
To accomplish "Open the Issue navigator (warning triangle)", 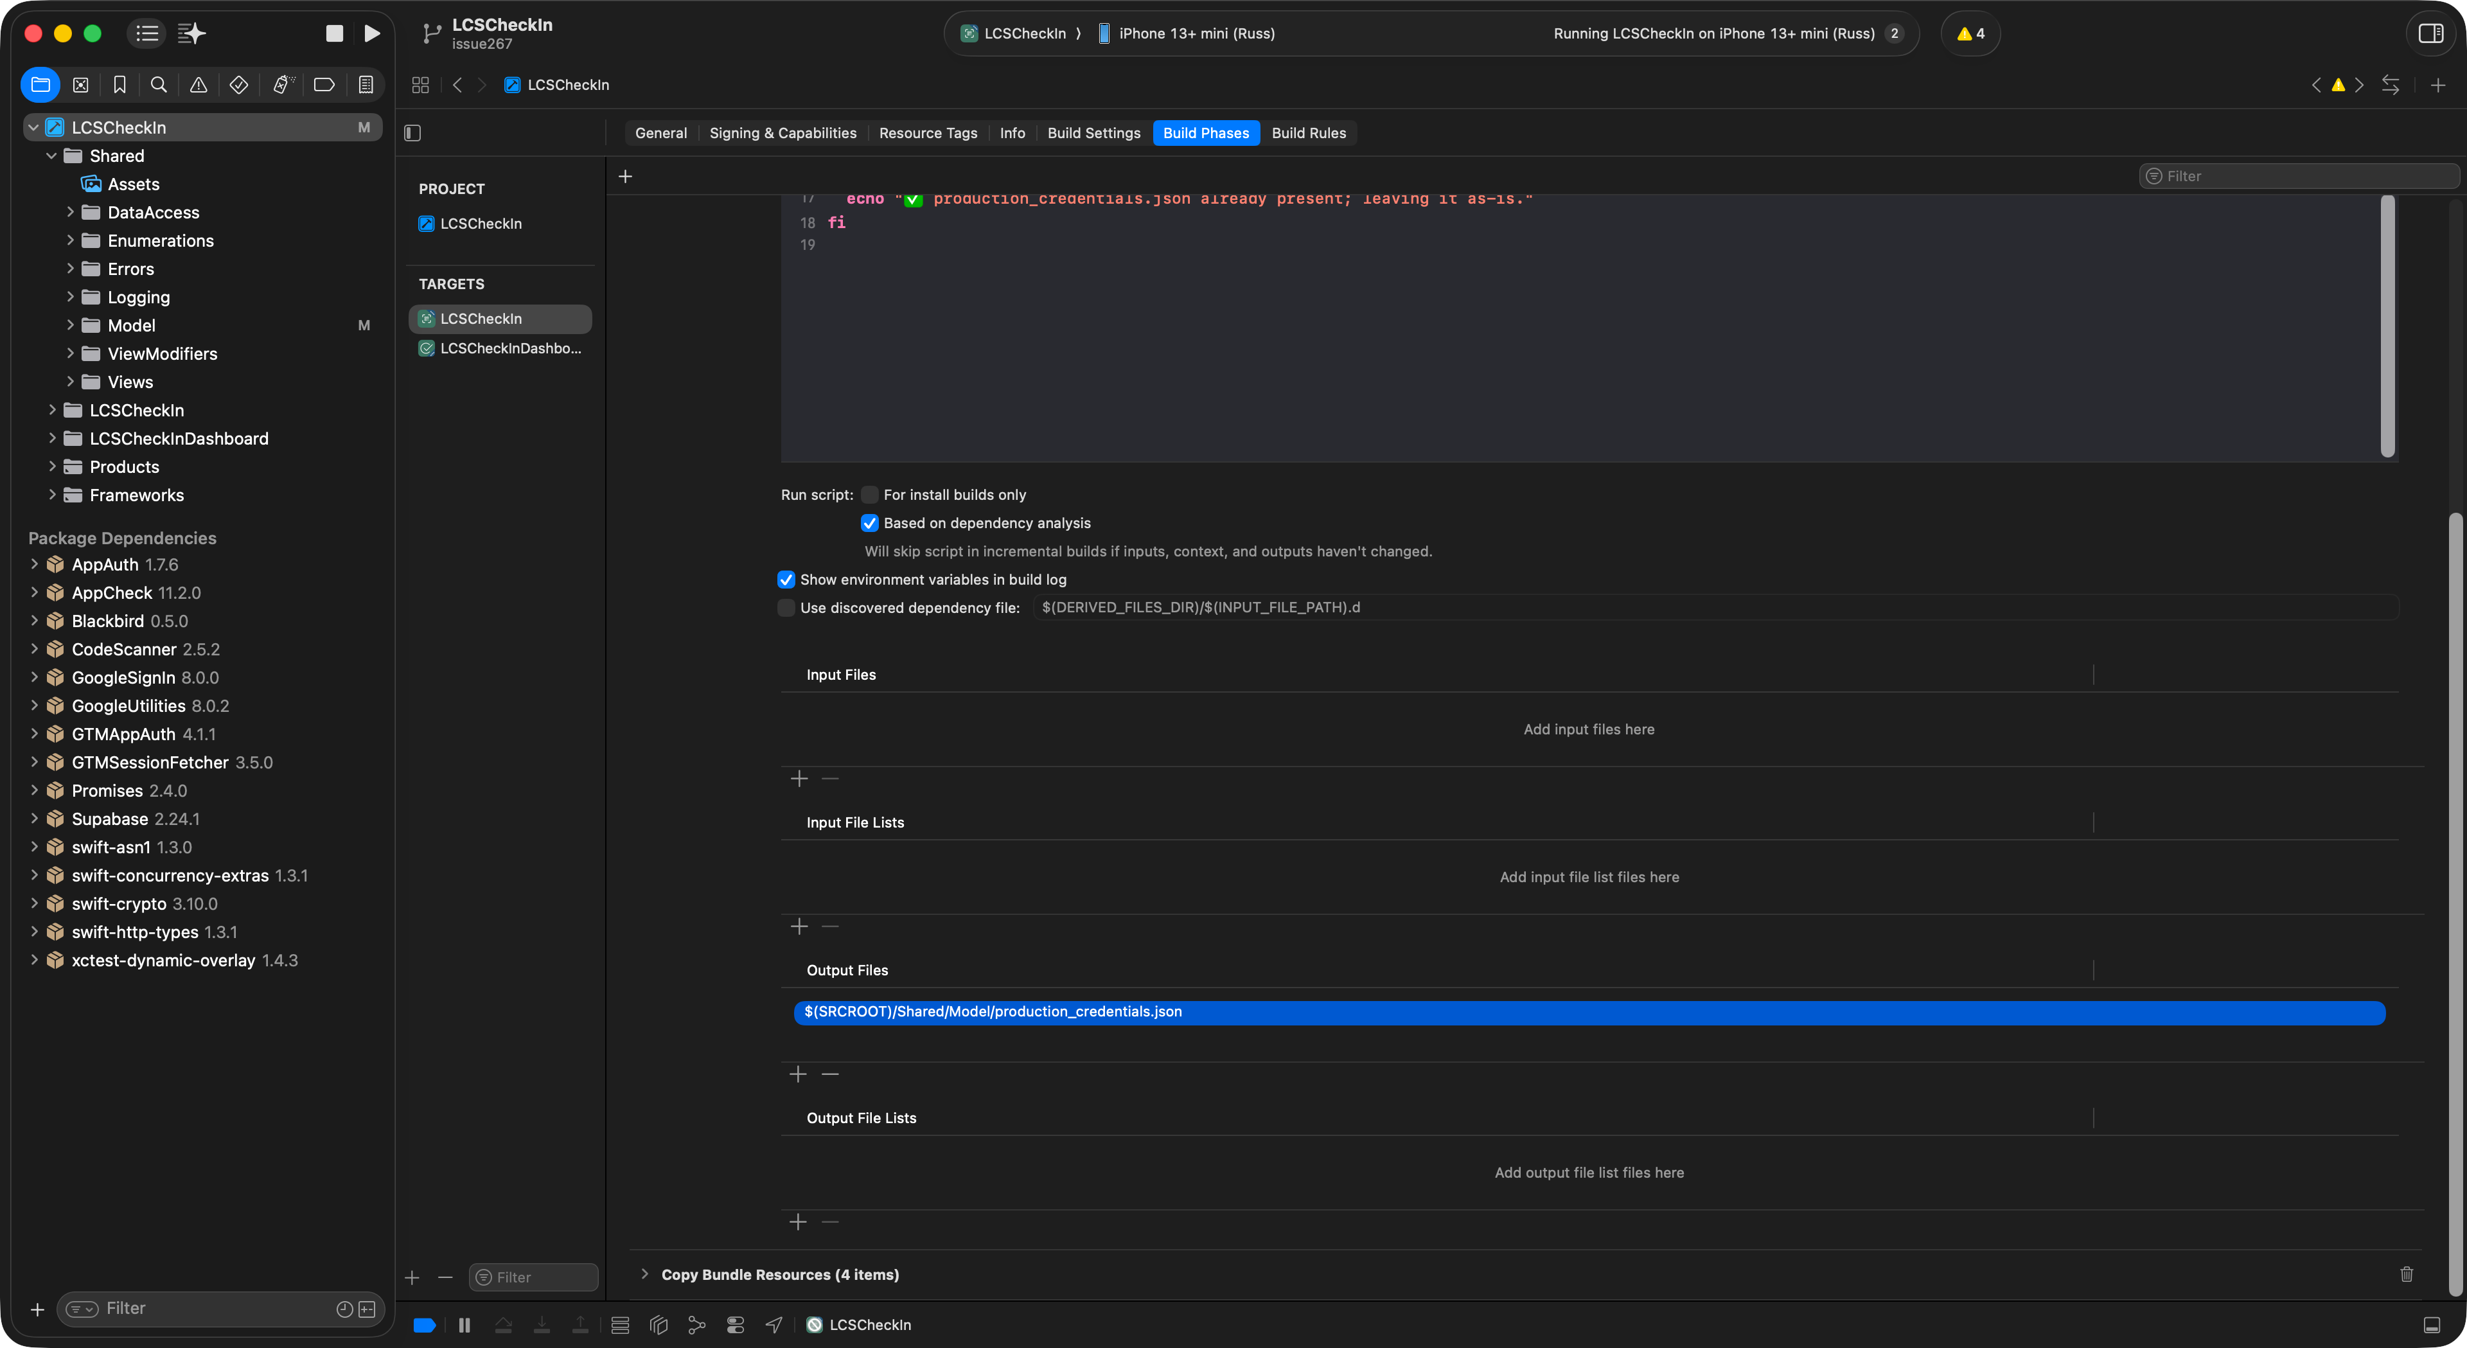I will tap(199, 85).
